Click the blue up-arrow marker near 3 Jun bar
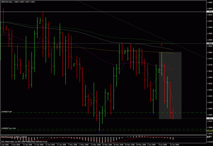The height and width of the screenshot is (146, 213). (x=153, y=114)
